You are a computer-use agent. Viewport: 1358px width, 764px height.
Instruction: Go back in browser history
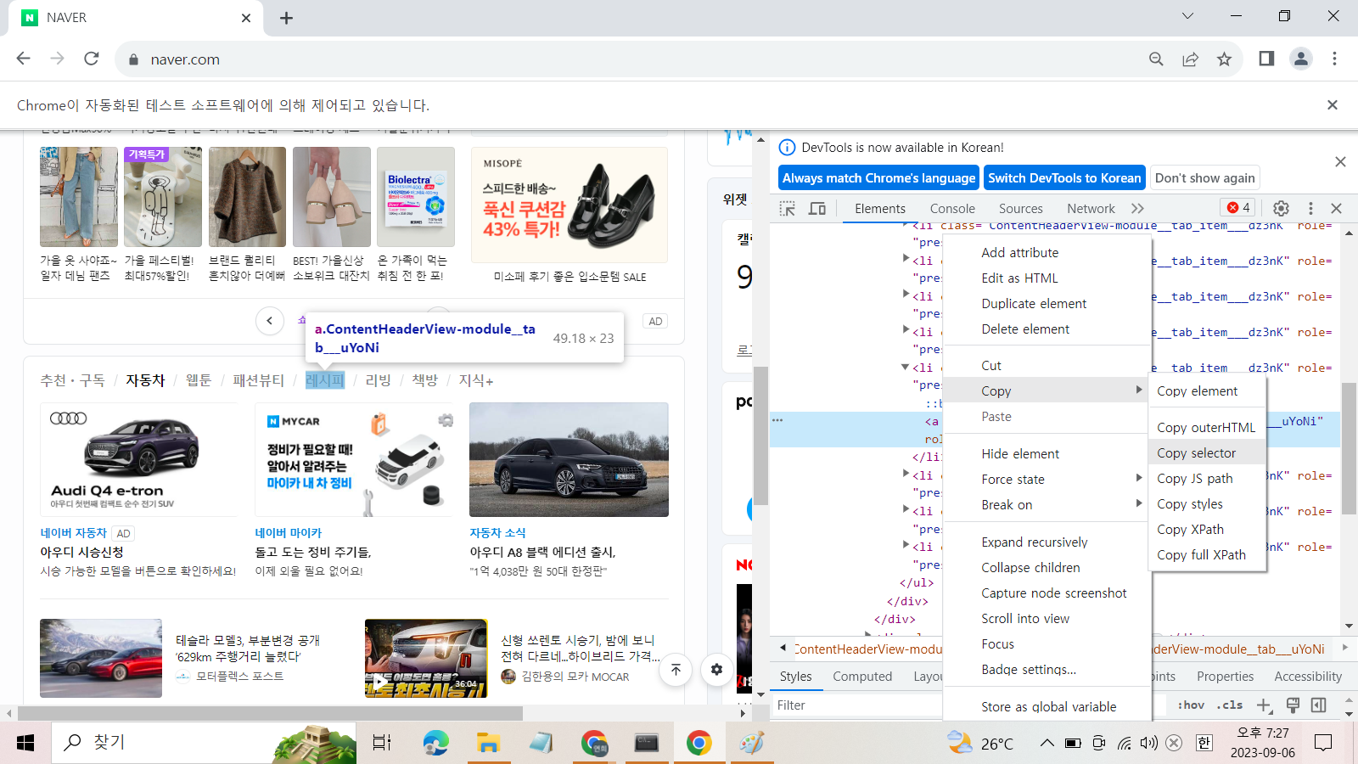tap(23, 59)
